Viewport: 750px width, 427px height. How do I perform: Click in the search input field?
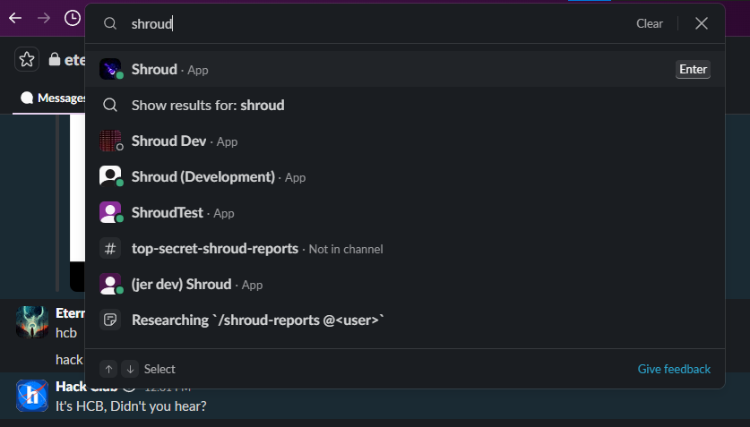(x=358, y=23)
